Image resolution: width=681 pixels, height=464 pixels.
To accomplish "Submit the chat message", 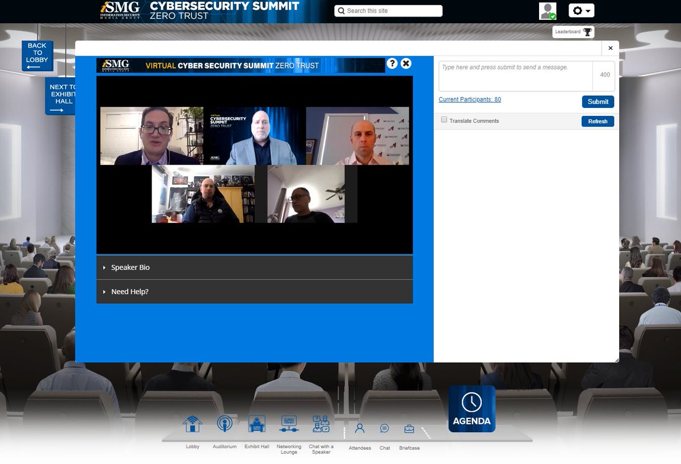I will [598, 102].
